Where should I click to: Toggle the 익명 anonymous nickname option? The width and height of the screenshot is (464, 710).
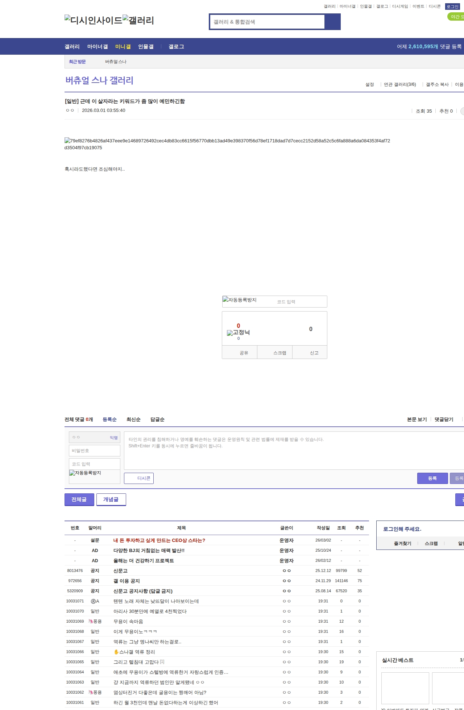114,438
